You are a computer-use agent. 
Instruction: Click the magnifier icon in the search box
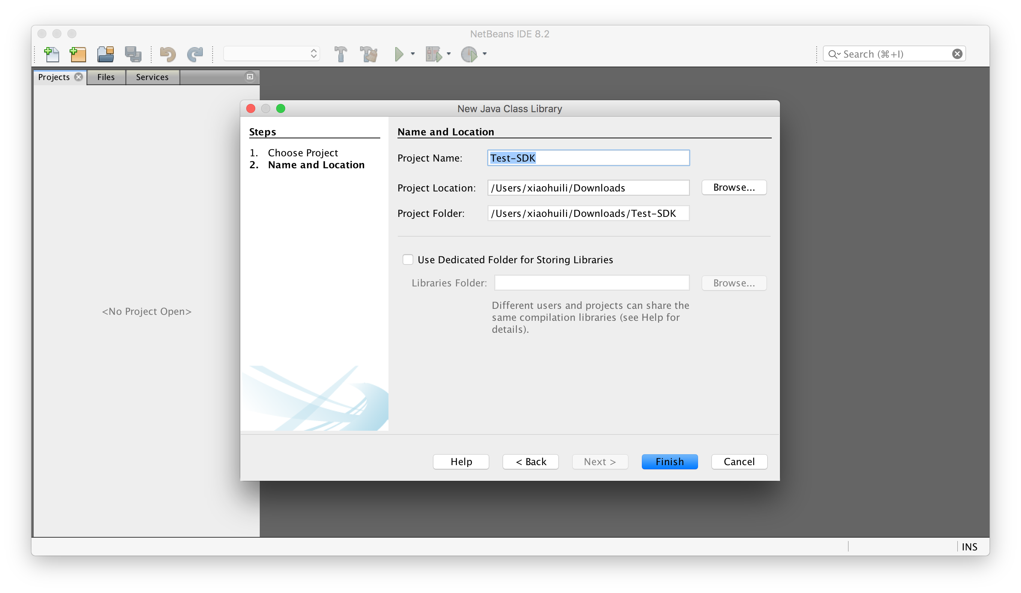click(833, 54)
